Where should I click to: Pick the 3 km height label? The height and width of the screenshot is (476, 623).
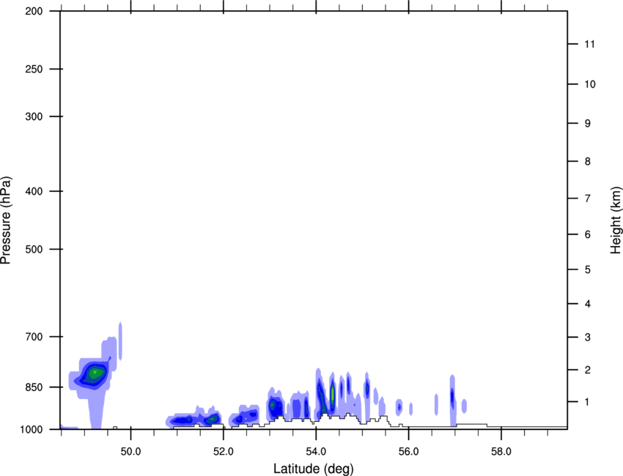[588, 338]
